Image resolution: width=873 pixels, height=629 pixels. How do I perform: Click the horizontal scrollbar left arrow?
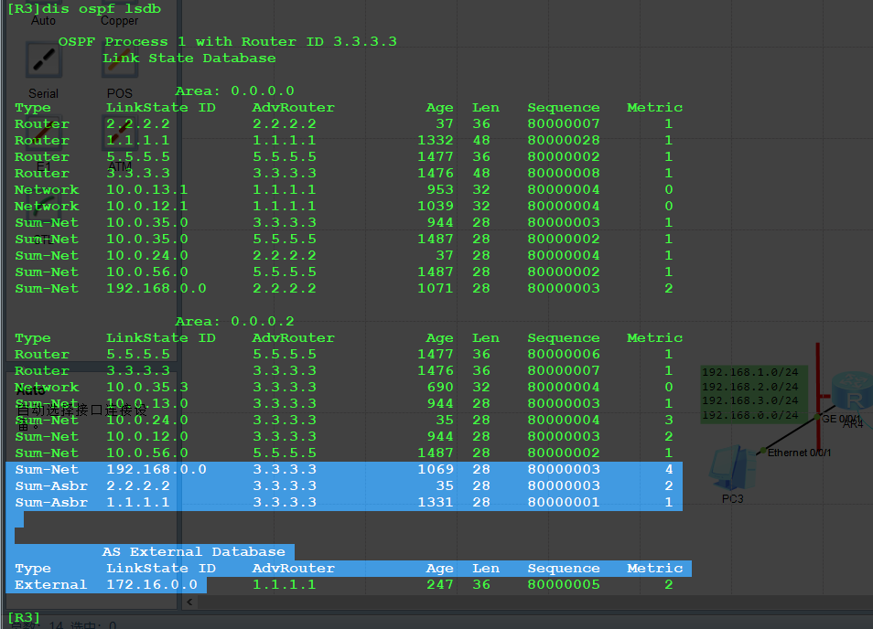tap(189, 602)
